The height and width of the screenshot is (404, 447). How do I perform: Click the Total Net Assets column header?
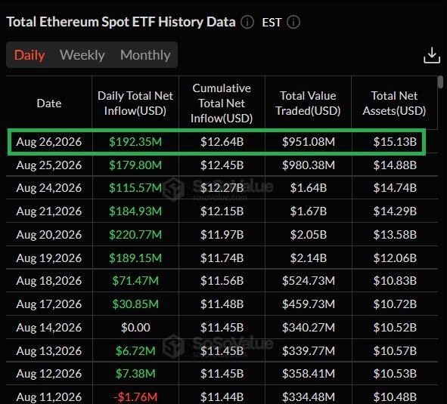click(394, 103)
